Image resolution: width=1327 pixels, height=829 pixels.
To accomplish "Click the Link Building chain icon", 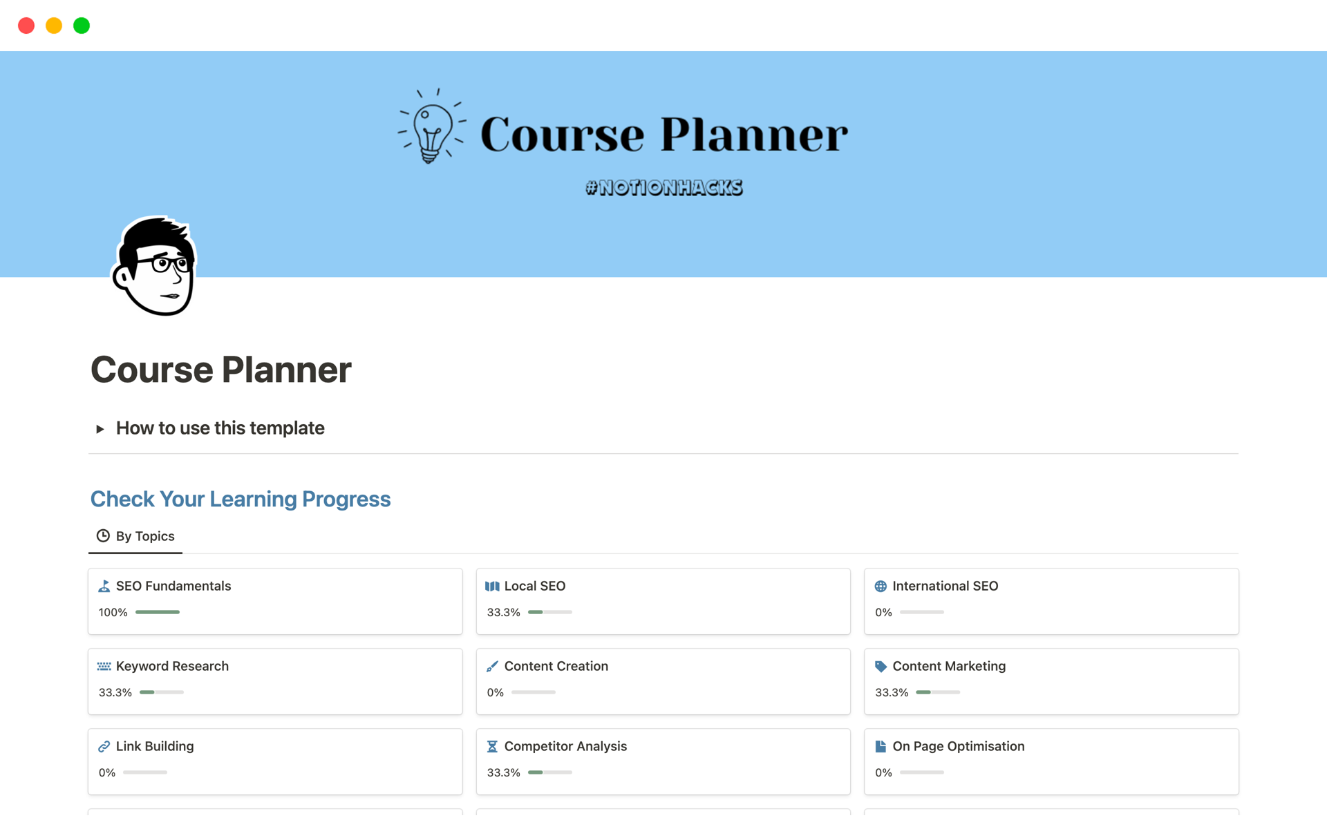I will (x=104, y=747).
